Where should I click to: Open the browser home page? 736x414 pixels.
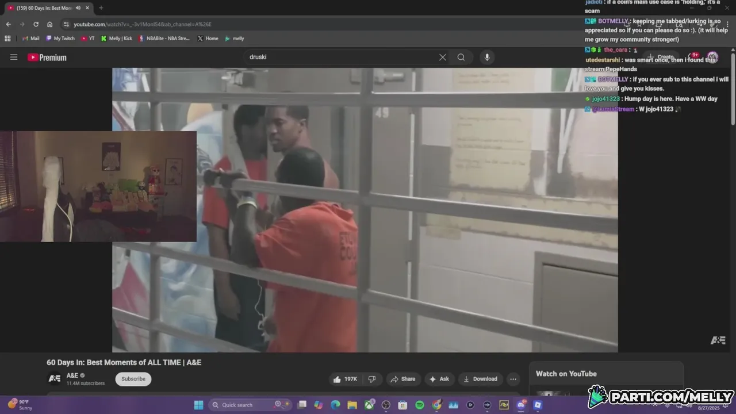pyautogui.click(x=50, y=24)
